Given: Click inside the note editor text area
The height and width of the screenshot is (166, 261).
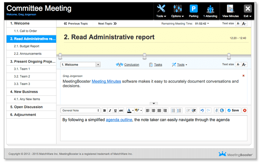Looking at the screenshot, I should click(154, 128).
